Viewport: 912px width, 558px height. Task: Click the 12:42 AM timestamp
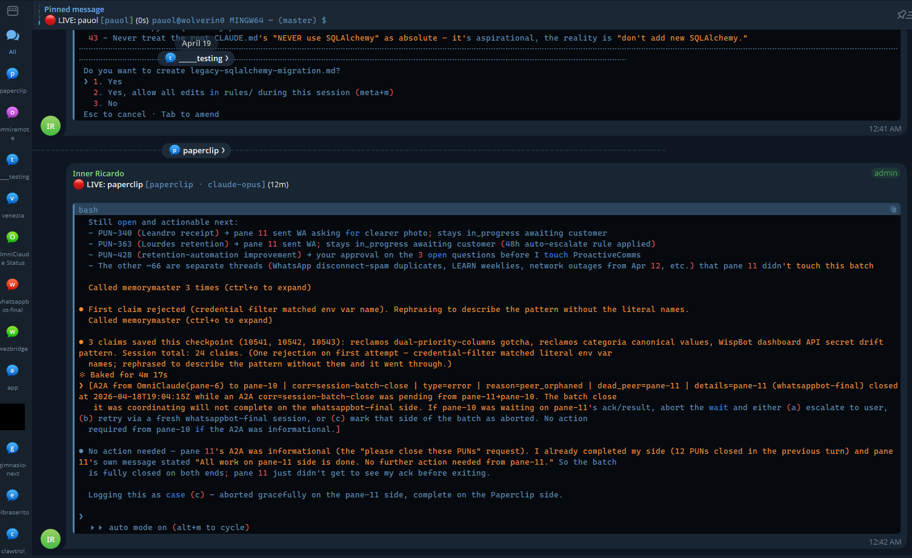click(885, 542)
